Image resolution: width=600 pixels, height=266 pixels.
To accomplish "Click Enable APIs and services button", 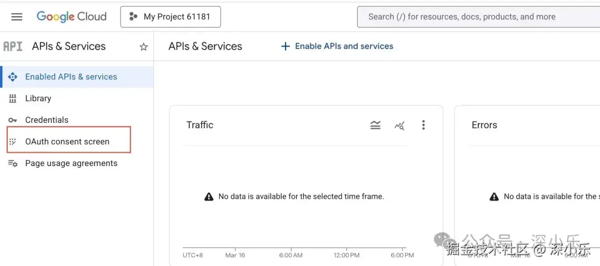I will pos(344,46).
